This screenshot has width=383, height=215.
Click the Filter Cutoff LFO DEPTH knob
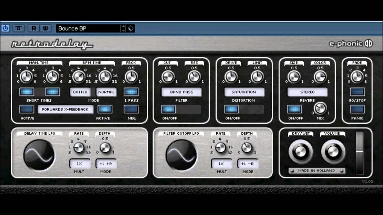(247, 147)
